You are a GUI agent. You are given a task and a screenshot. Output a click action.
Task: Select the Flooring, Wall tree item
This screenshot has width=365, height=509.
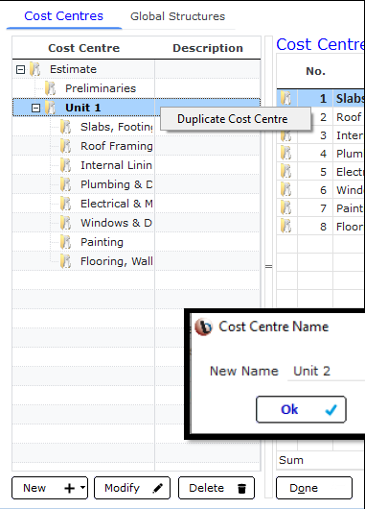117,261
